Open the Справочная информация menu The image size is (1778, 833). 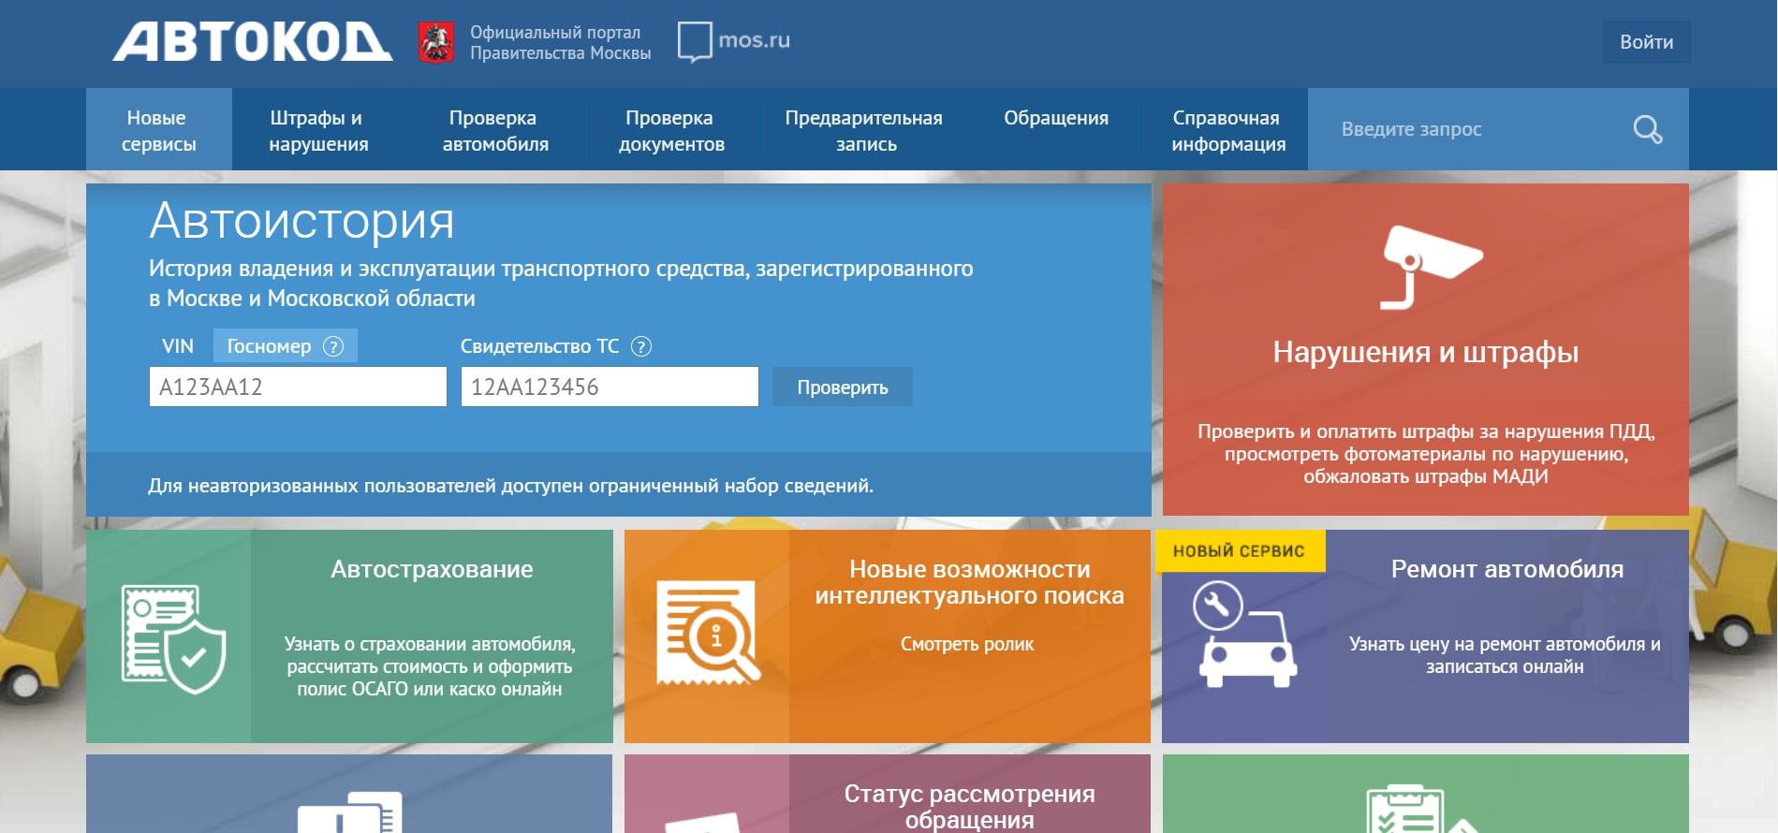click(x=1227, y=130)
